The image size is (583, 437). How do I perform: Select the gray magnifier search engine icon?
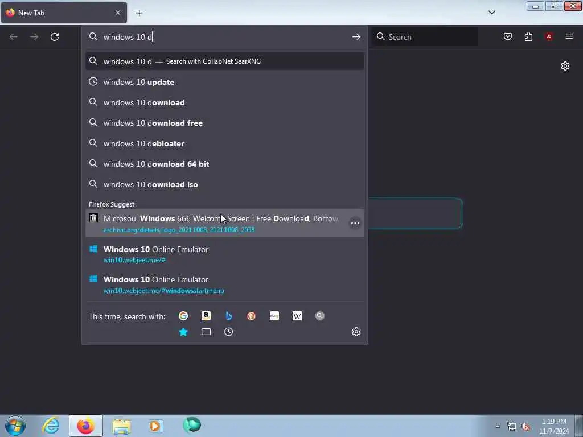pos(320,316)
